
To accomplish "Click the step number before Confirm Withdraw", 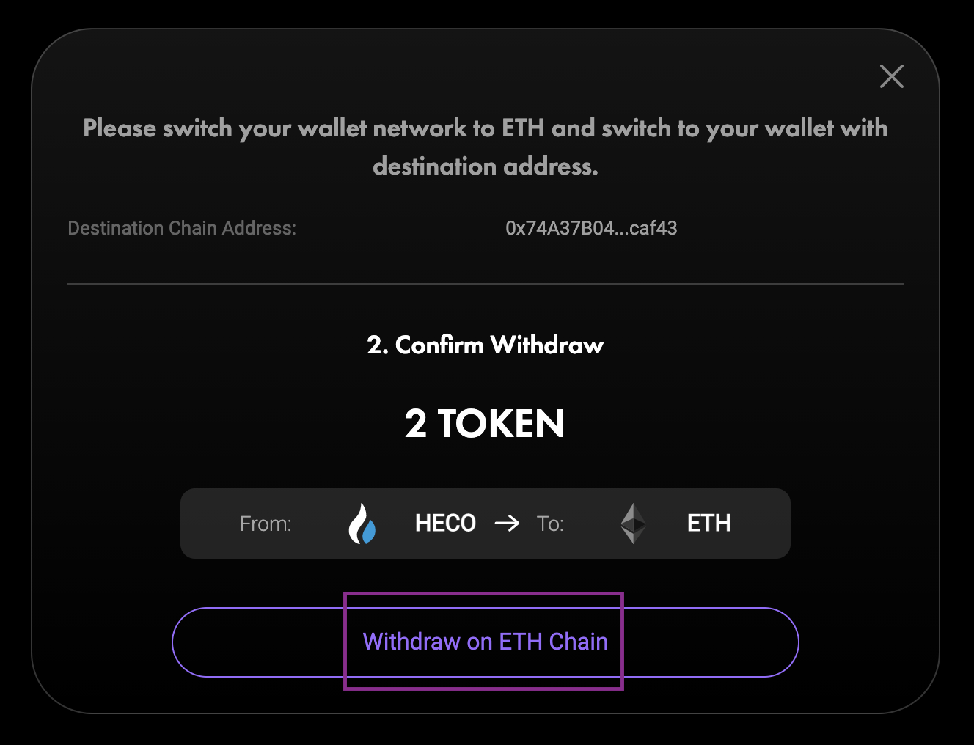I will pyautogui.click(x=377, y=345).
